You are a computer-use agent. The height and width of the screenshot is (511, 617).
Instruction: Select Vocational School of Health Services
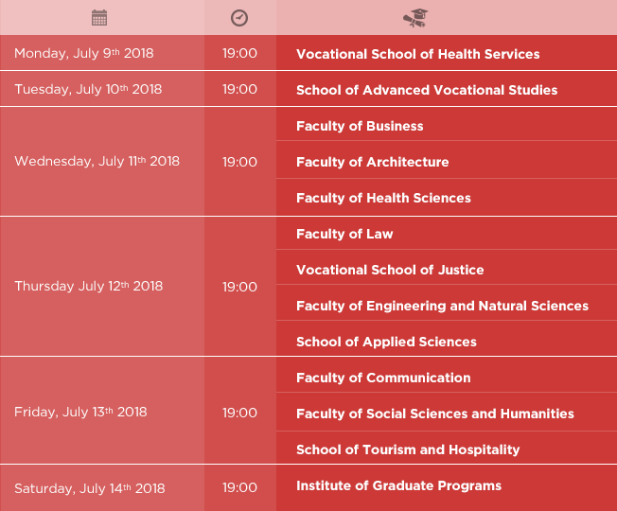tap(418, 54)
